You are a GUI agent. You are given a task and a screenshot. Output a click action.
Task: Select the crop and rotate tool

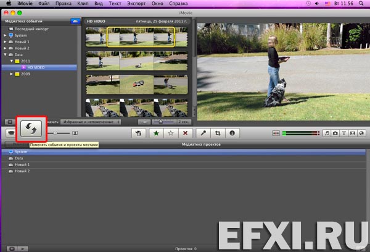click(x=218, y=133)
